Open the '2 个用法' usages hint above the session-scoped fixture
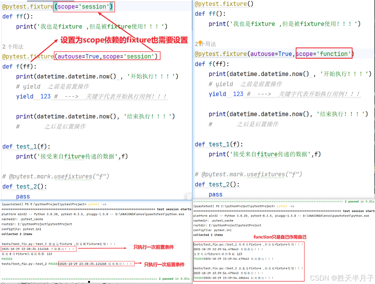Viewport: 375px width, 284px height. coord(13,47)
